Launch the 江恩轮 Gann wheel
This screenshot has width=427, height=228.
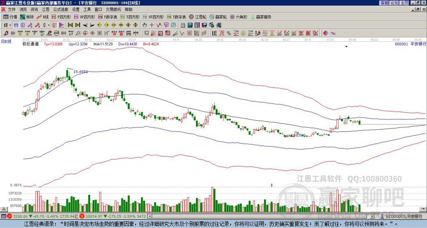pos(198,17)
